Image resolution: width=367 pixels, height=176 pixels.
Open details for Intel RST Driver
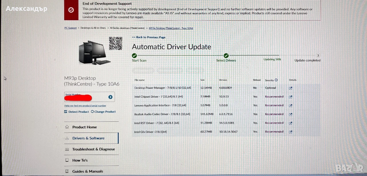[x=290, y=123]
